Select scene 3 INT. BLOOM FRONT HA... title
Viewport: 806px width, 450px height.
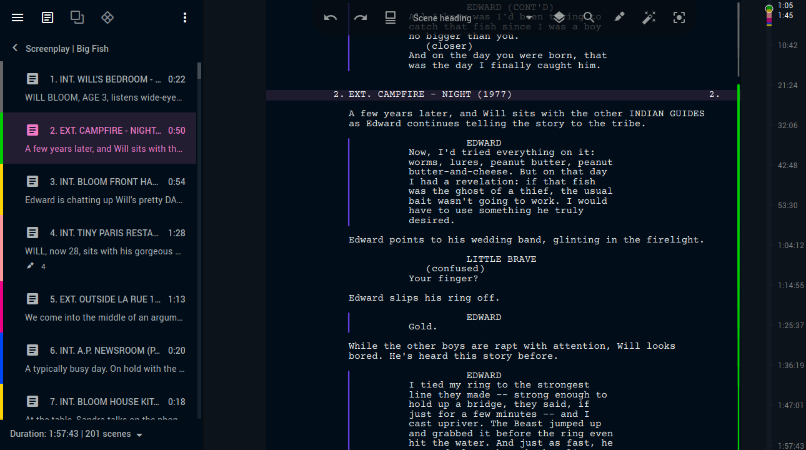tap(104, 182)
